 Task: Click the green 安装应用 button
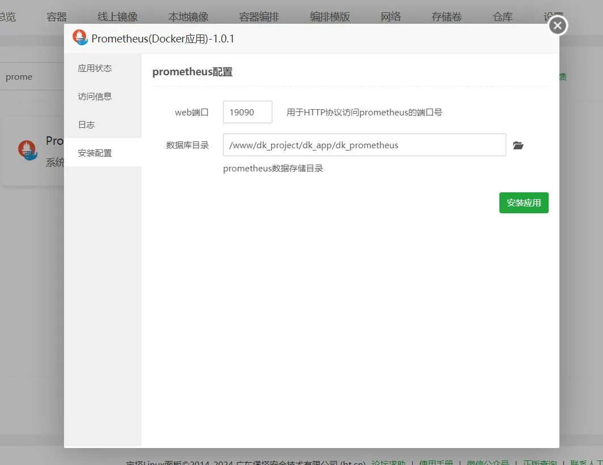point(524,203)
